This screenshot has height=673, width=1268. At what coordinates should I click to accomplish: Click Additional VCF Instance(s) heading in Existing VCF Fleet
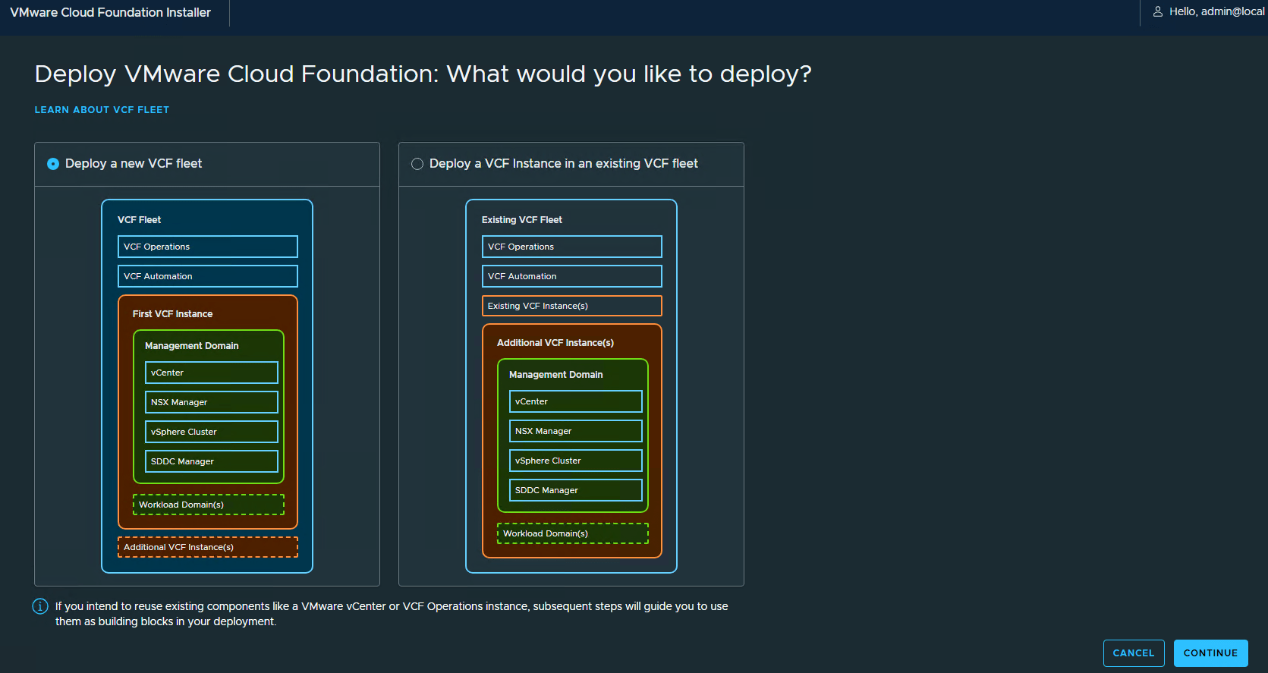click(555, 343)
